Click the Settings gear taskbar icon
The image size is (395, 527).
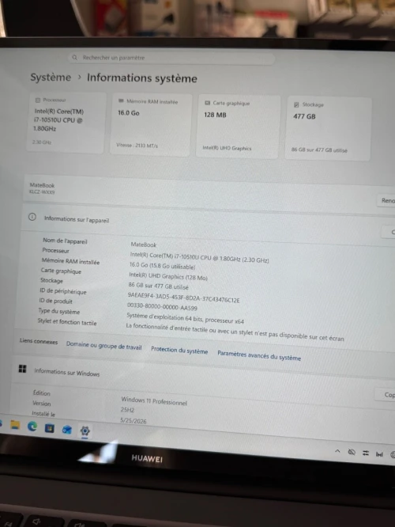point(85,430)
